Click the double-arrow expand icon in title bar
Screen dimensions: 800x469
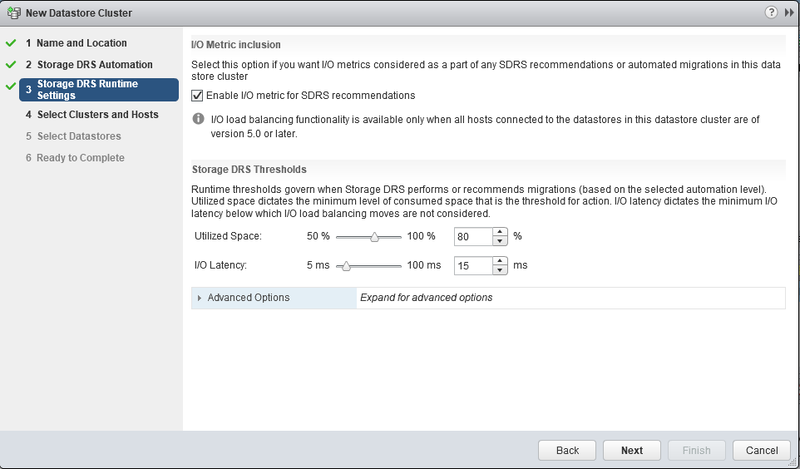[x=789, y=13]
